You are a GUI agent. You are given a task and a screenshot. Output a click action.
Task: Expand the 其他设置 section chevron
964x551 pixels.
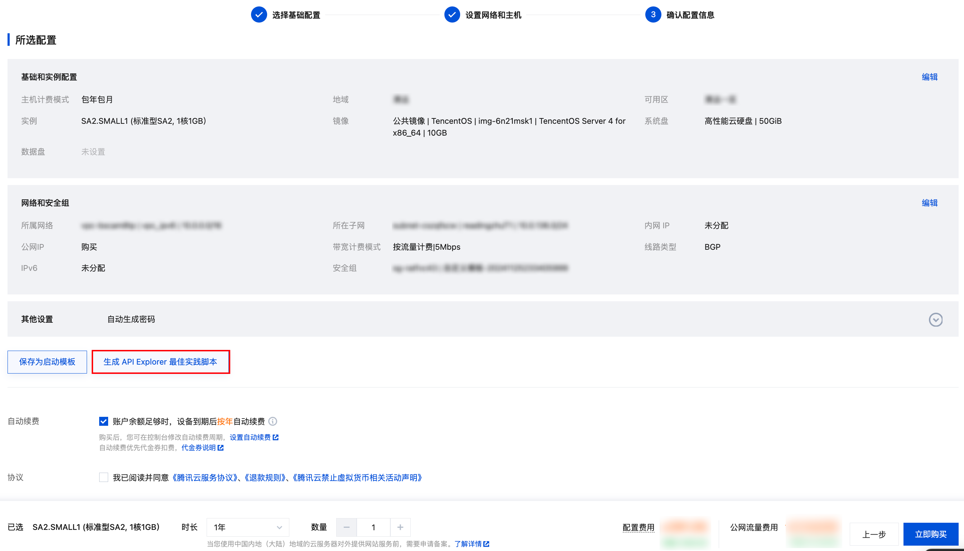pos(936,320)
